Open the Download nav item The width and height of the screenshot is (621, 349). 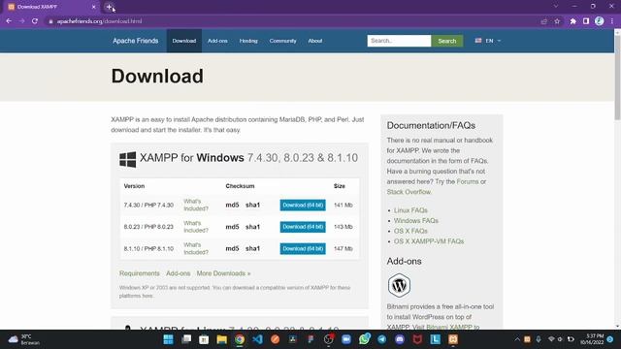(x=184, y=41)
